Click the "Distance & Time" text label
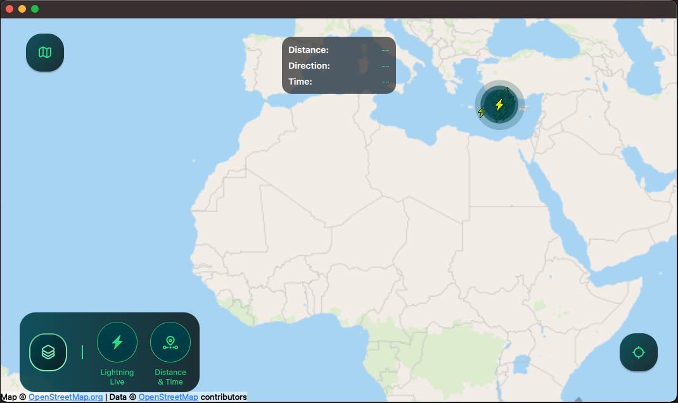This screenshot has width=678, height=403. pyautogui.click(x=170, y=377)
